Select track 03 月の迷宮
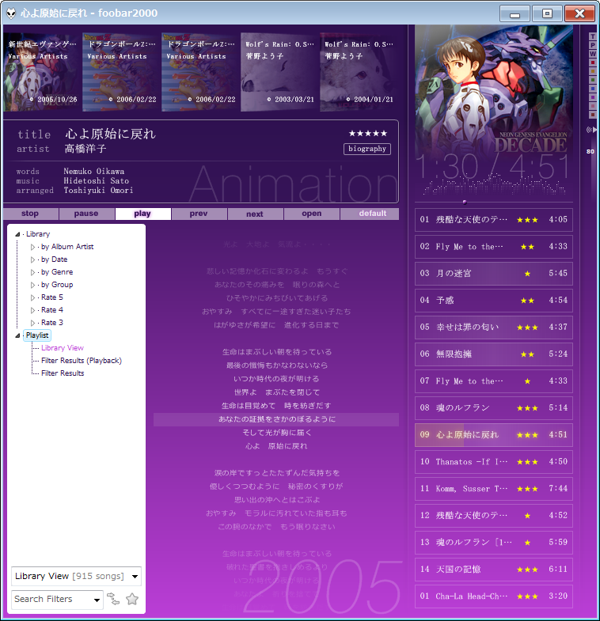The width and height of the screenshot is (600, 621). click(494, 274)
